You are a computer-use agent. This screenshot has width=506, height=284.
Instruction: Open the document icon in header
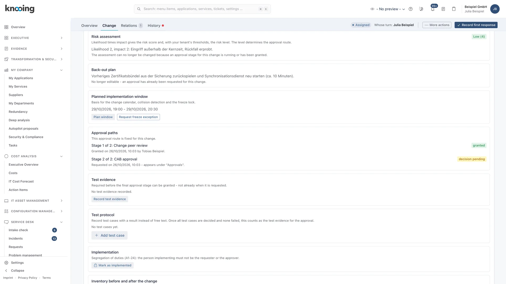pyautogui.click(x=443, y=9)
